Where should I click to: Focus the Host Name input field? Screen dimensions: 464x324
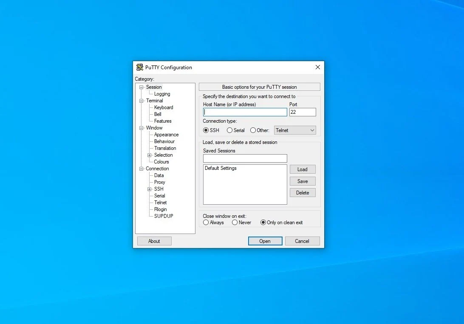245,112
